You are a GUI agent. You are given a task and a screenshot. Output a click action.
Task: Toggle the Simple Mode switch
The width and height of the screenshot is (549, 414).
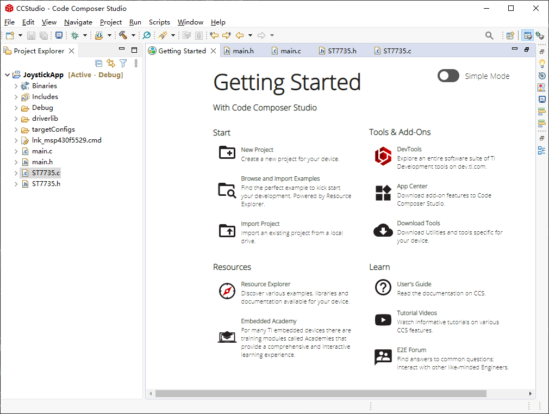[x=448, y=76]
